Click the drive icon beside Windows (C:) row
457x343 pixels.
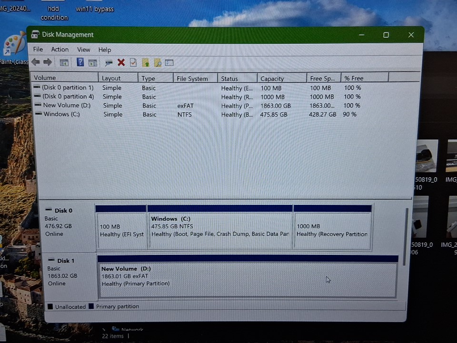tap(39, 113)
